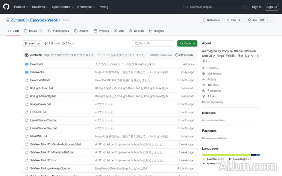This screenshot has height=176, width=282.
Task: Open the Actions tab
Action: tap(82, 31)
